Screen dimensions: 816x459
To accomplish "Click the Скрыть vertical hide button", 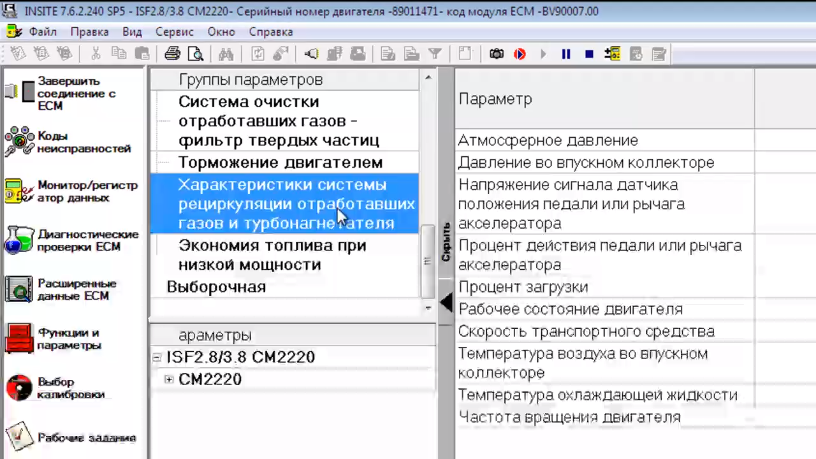I will coord(446,242).
